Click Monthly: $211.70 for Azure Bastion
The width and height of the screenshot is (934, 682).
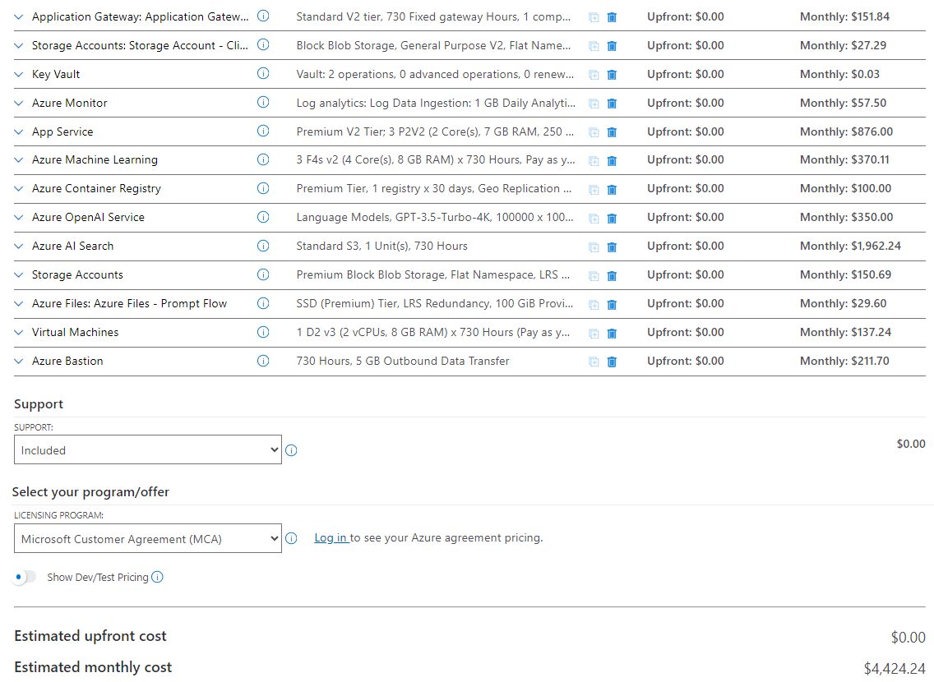844,362
